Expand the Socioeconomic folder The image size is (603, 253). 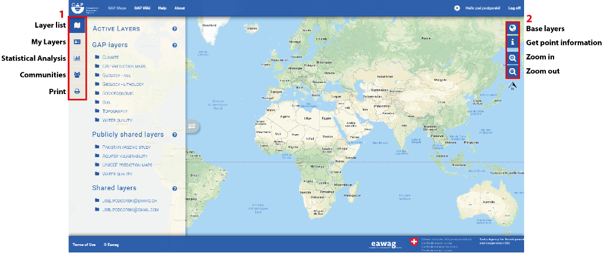tap(114, 94)
